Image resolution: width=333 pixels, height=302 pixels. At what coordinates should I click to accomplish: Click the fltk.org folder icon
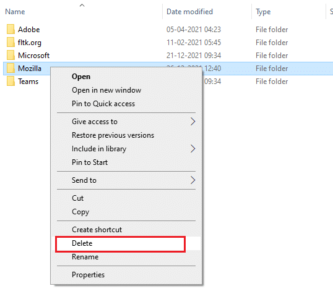point(11,42)
